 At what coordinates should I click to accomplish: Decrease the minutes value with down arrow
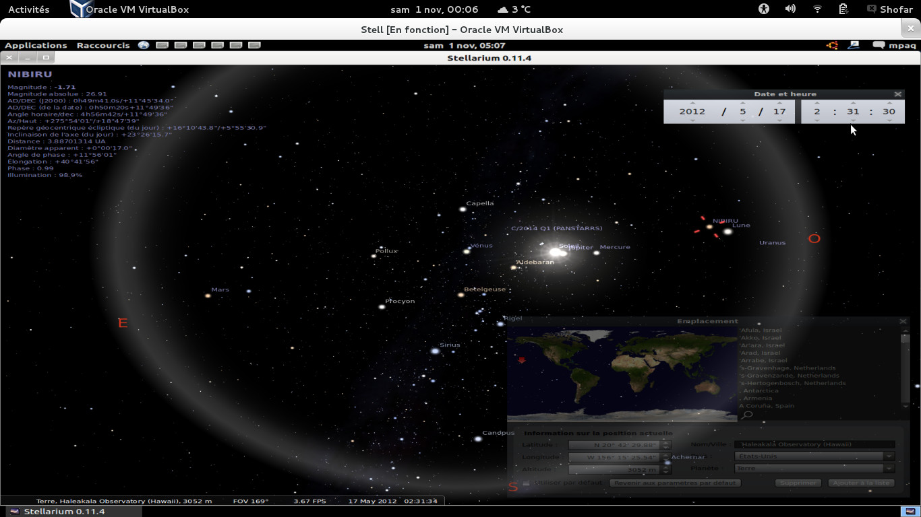pos(853,120)
